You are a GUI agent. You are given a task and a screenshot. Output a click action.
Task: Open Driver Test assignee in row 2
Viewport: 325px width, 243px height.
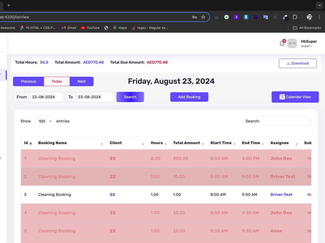(283, 177)
